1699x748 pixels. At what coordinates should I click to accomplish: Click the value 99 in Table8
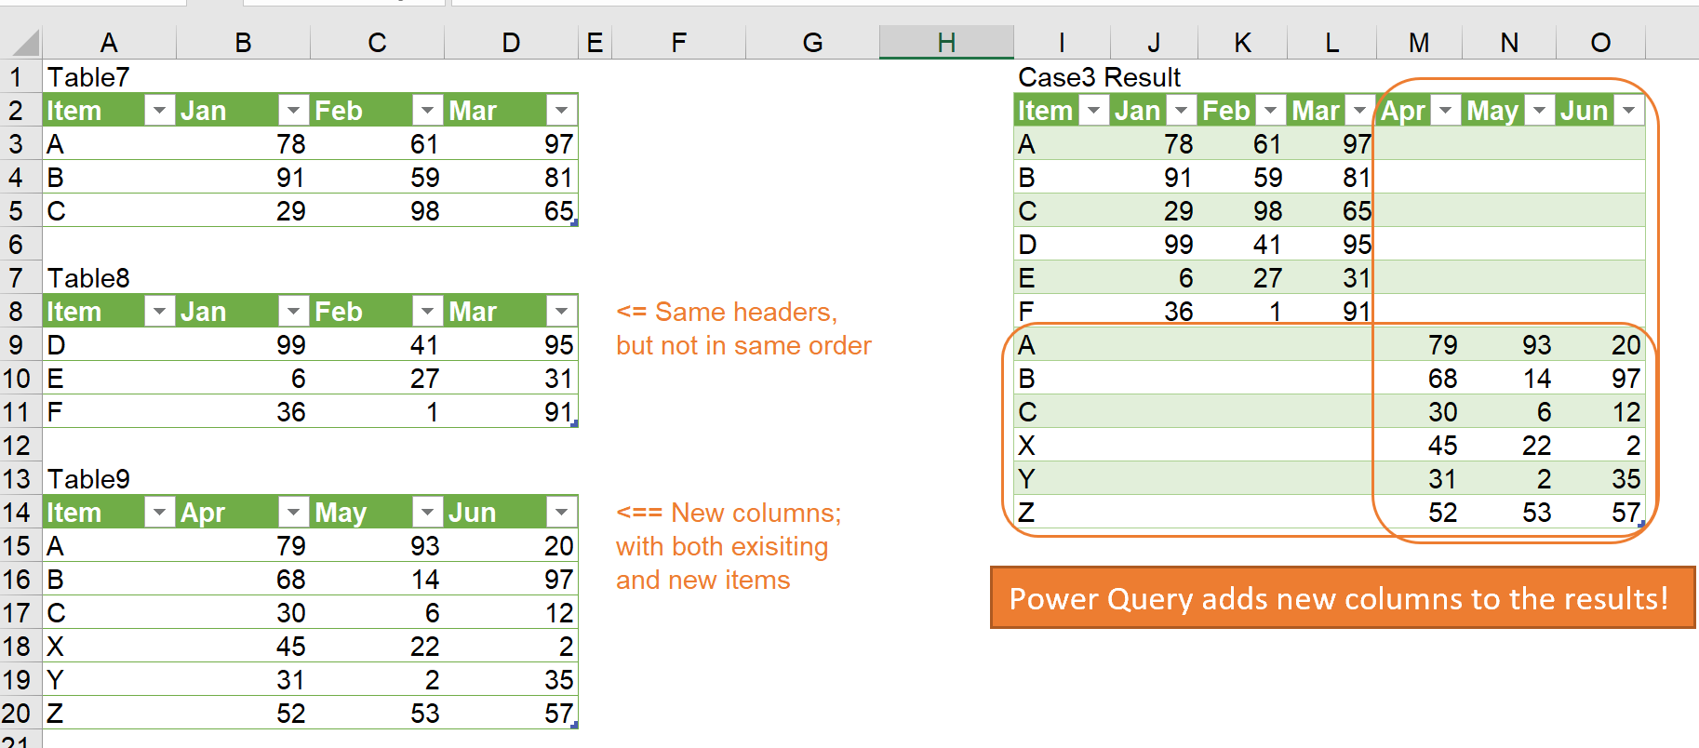(290, 345)
